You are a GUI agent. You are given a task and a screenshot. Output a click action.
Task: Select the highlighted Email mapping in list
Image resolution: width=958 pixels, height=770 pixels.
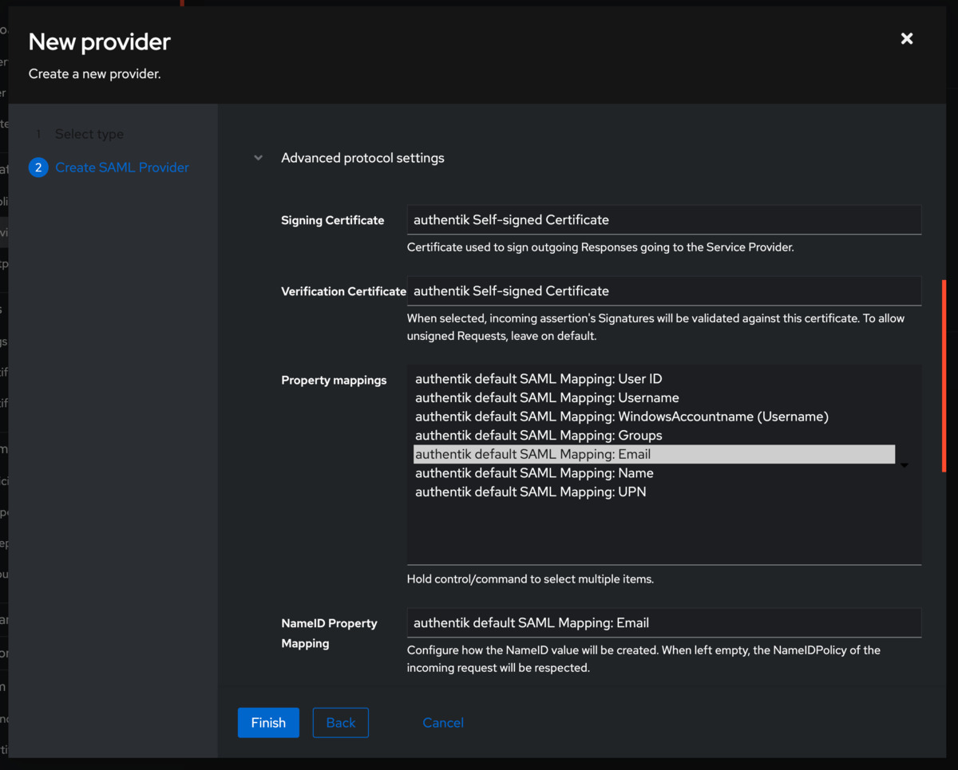(654, 454)
